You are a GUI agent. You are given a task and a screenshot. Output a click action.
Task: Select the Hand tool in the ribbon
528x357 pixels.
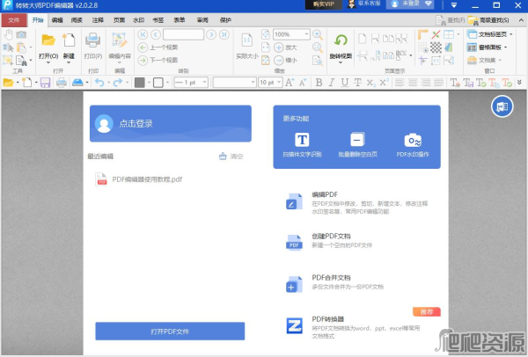click(x=9, y=34)
